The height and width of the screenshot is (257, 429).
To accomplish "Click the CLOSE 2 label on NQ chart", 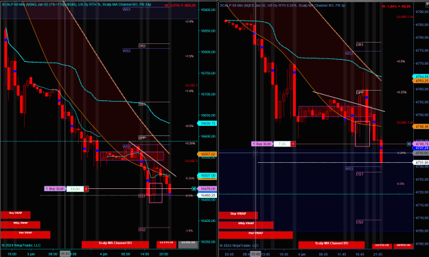I will (192, 85).
